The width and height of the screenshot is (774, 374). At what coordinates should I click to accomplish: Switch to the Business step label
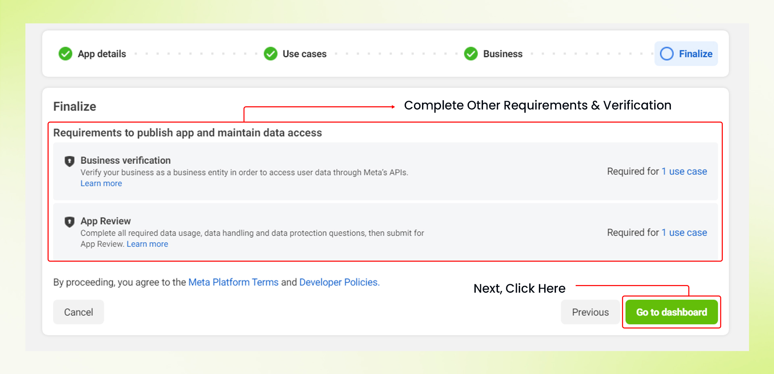(503, 54)
